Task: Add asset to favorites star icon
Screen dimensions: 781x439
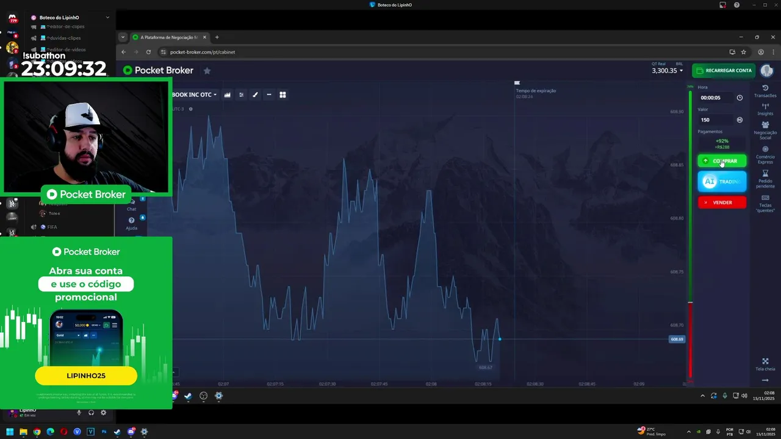Action: (x=207, y=71)
